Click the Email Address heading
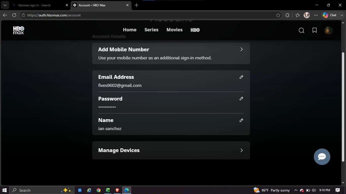Screen dimensions: 346x194 [116, 77]
